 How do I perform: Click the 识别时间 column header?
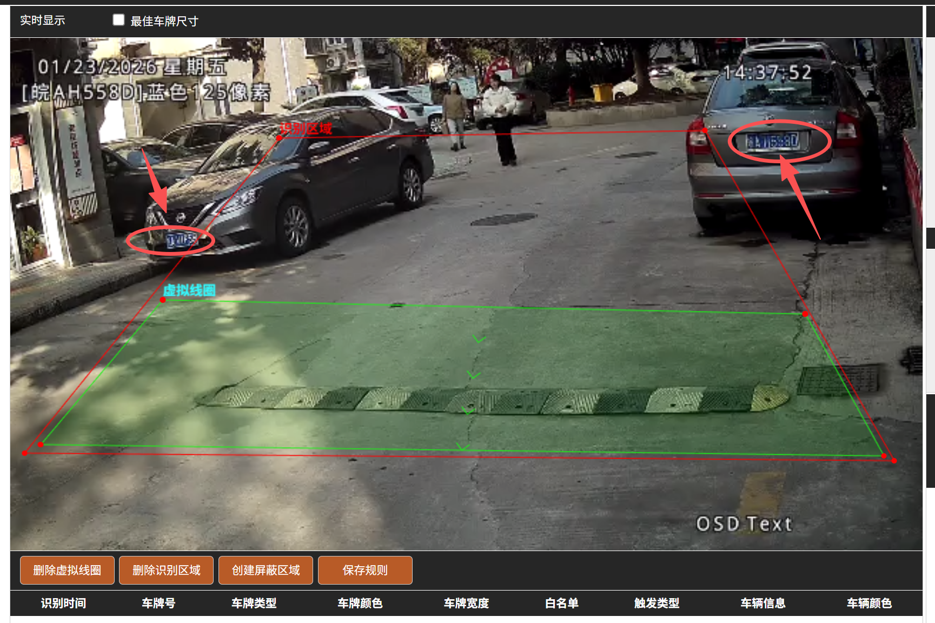pos(63,603)
